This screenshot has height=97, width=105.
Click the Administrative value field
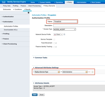(x=75, y=72)
